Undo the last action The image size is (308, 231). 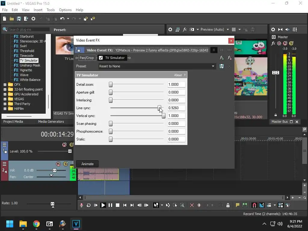(x=62, y=19)
